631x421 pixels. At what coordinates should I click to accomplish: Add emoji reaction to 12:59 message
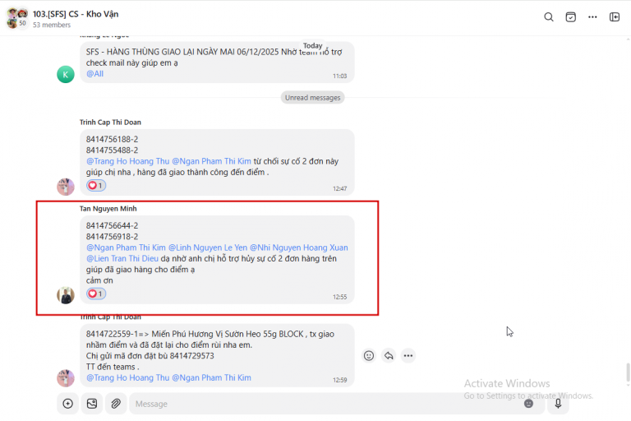click(x=369, y=356)
